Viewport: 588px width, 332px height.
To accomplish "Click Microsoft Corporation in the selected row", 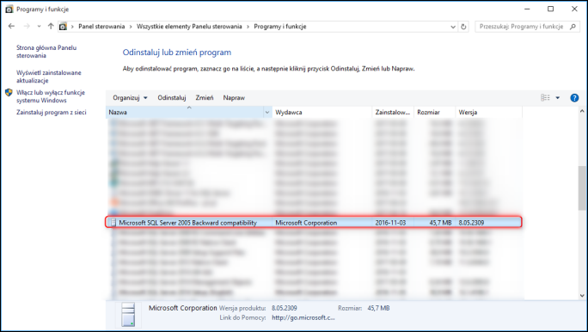I will coord(306,223).
